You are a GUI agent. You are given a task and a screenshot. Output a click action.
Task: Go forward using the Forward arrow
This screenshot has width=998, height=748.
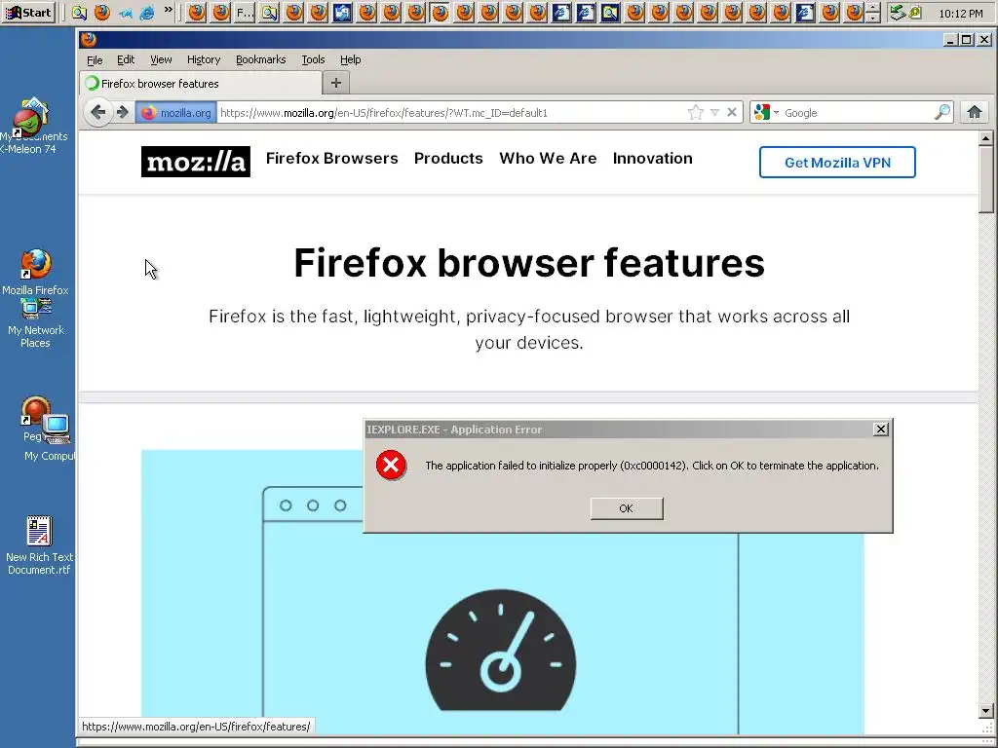pyautogui.click(x=123, y=113)
